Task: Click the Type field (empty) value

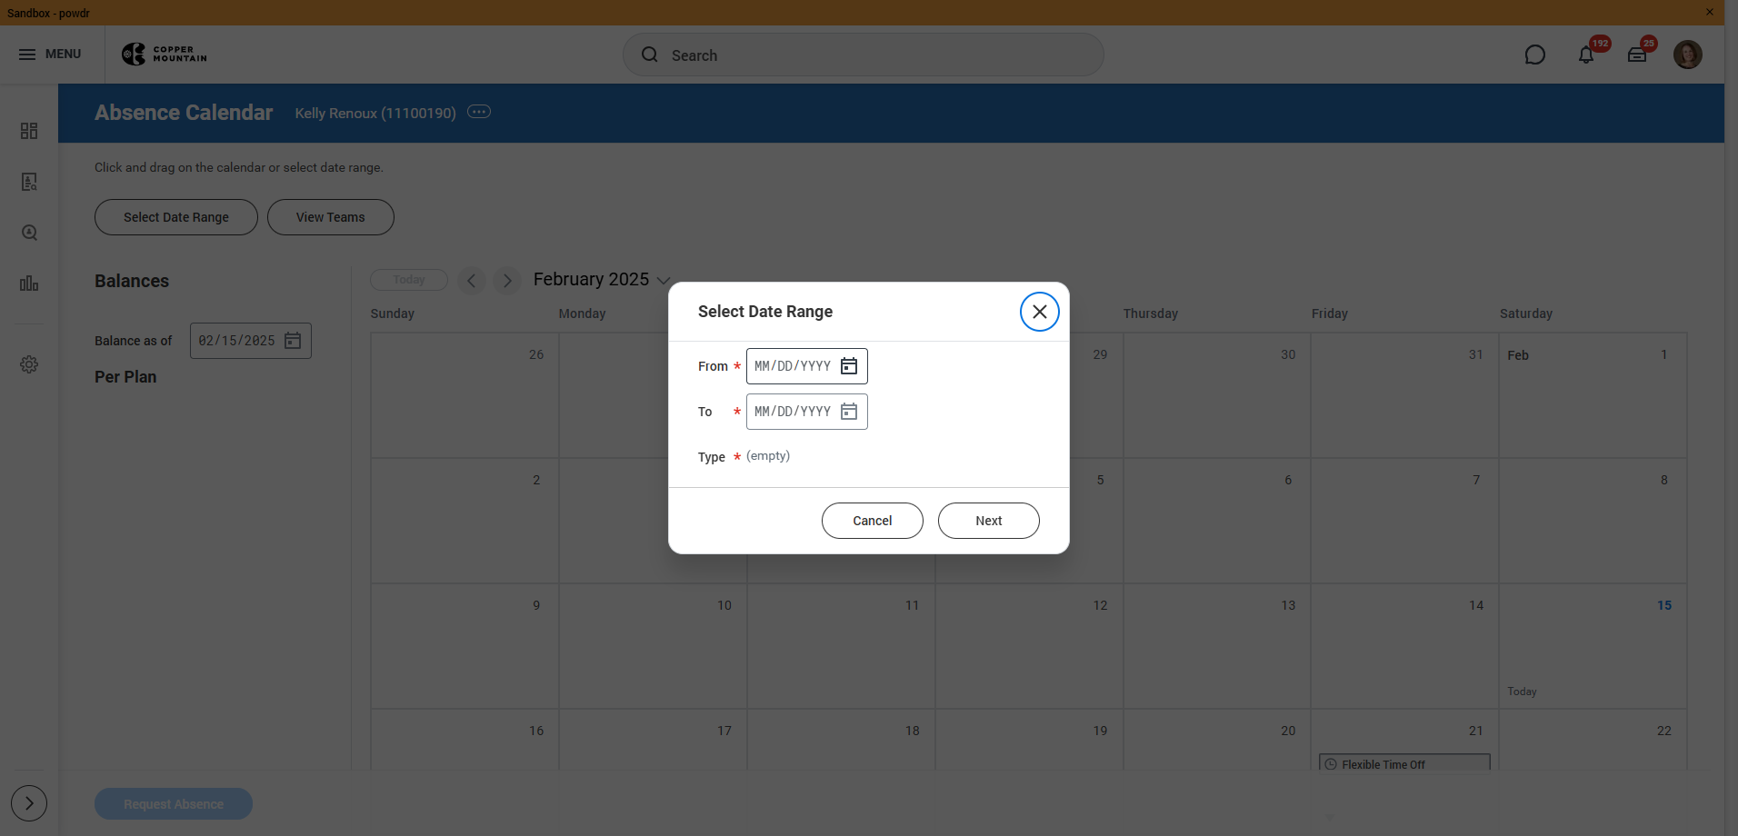Action: click(x=768, y=456)
